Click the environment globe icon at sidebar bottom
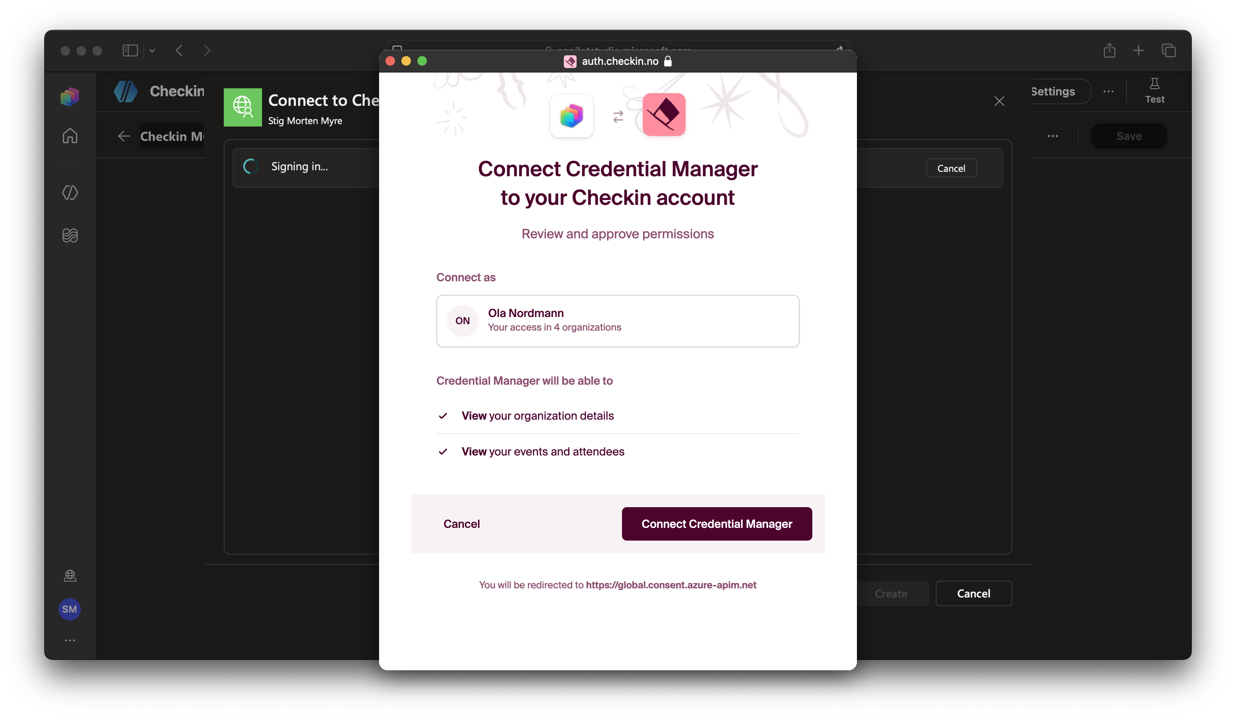Screen dimensions: 1236x720 tap(70, 576)
